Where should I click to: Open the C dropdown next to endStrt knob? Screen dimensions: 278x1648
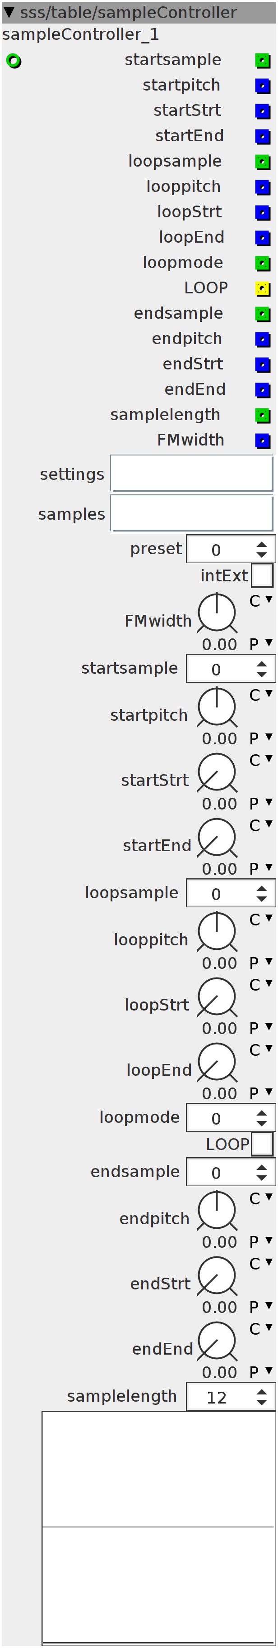tap(261, 1264)
